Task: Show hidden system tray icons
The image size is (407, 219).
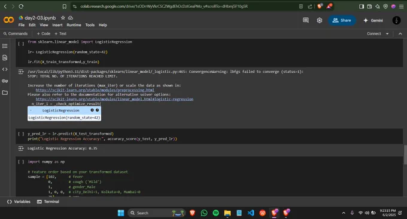Action: point(344,213)
